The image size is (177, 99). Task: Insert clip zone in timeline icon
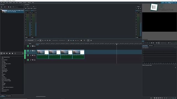71,40
